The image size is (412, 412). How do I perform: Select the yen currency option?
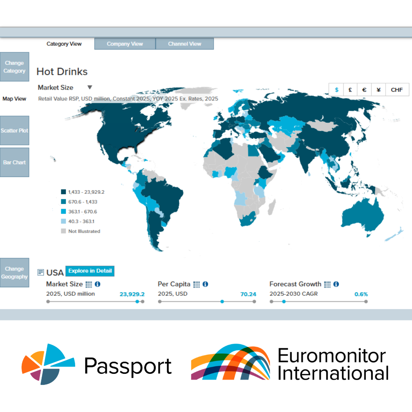click(378, 90)
